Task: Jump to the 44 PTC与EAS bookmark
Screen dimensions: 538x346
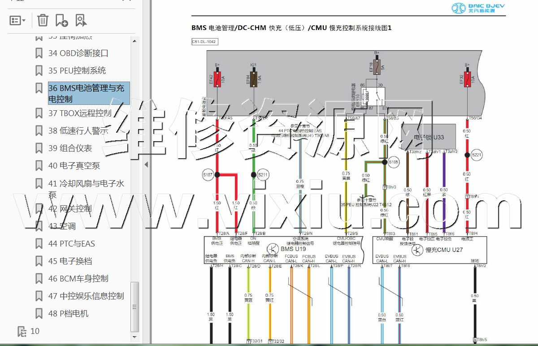Action: [x=72, y=244]
